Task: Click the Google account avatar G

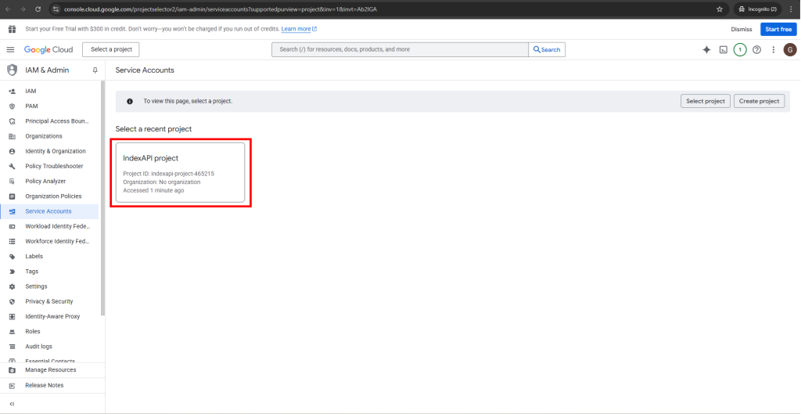Action: pyautogui.click(x=790, y=49)
